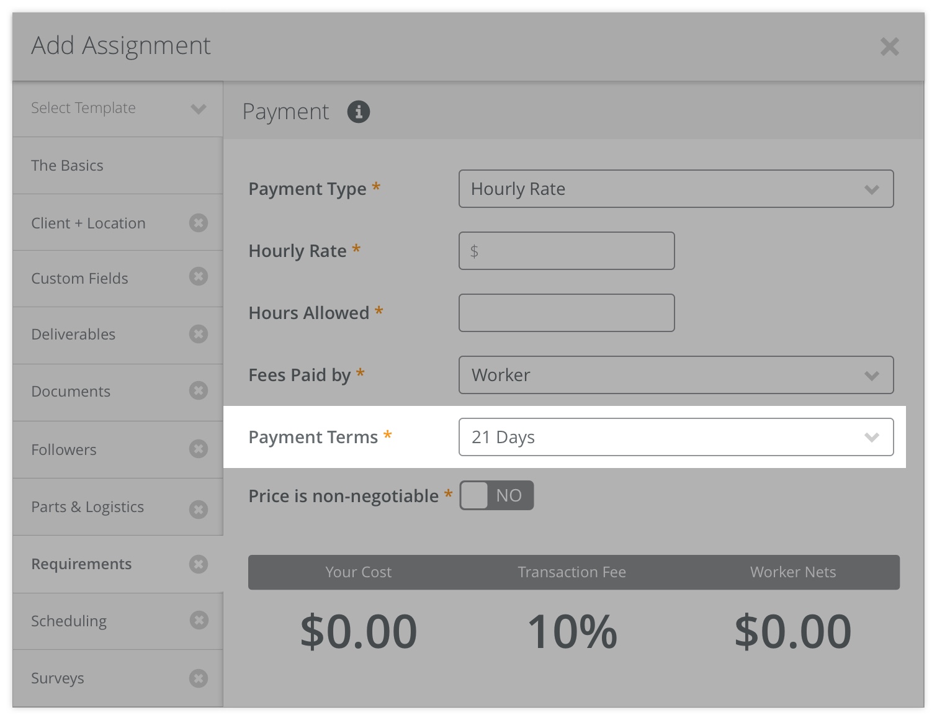Viewport: 937px width, 720px height.
Task: Open the Payment Type dropdown
Action: tap(676, 189)
